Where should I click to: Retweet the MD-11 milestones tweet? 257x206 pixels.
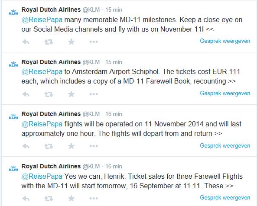click(x=49, y=42)
